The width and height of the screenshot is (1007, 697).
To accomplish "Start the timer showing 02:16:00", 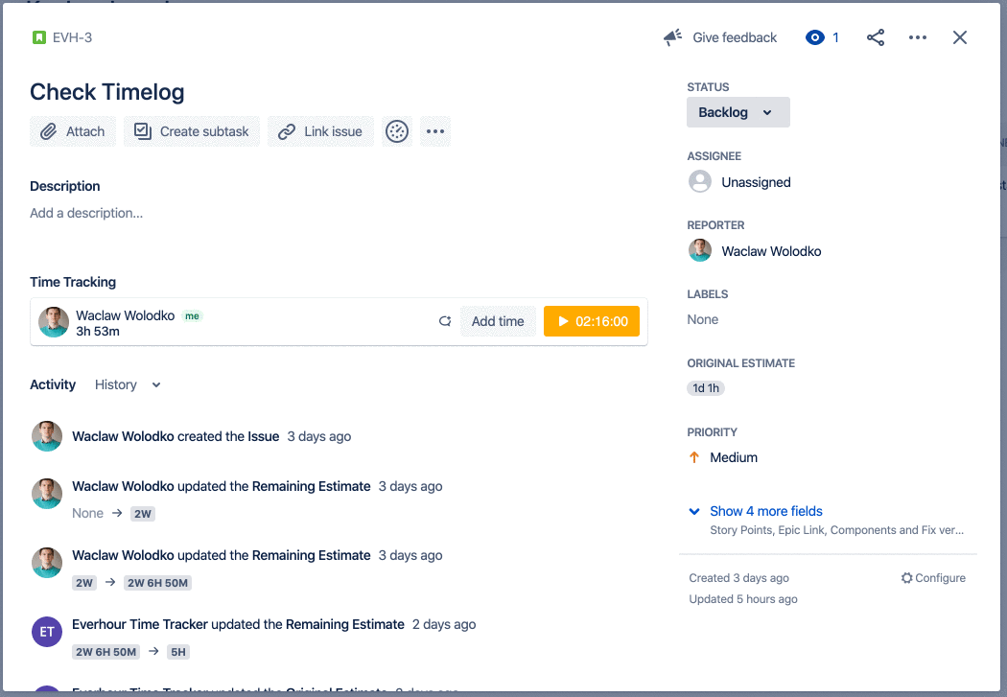I will pyautogui.click(x=592, y=321).
